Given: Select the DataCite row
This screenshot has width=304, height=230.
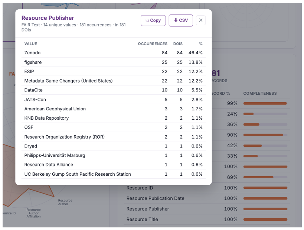Looking at the screenshot, I should (x=114, y=90).
